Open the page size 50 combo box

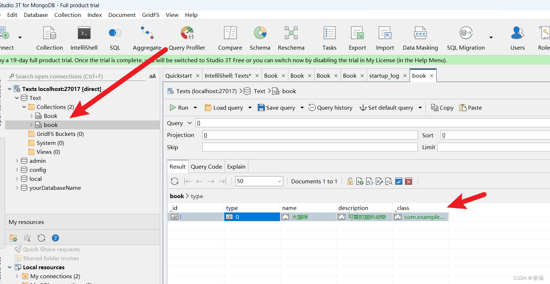pyautogui.click(x=259, y=181)
